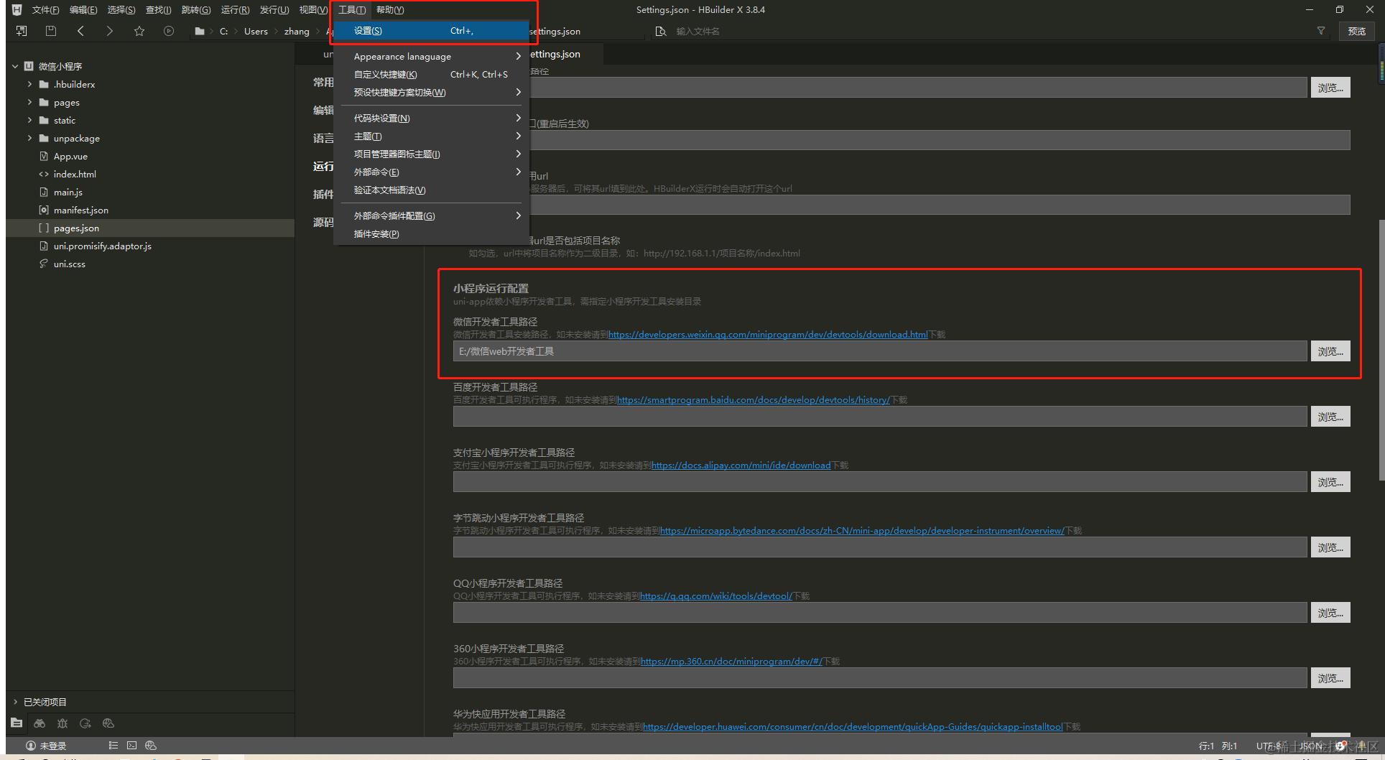Screen dimensions: 1385x760
Task: Create a new file via toolbar icon
Action: point(21,30)
